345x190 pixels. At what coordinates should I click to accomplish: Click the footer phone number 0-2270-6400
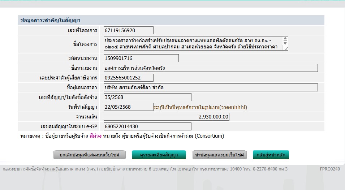coord(265,169)
